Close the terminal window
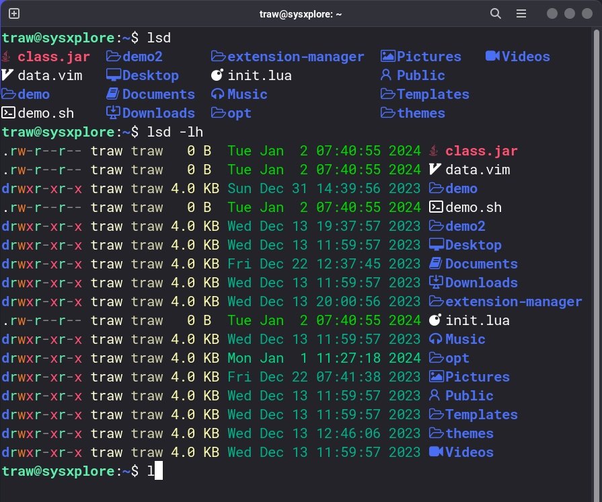602x502 pixels. pyautogui.click(x=587, y=14)
